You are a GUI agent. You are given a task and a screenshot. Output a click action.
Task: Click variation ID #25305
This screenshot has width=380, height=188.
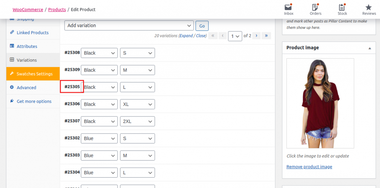72,86
